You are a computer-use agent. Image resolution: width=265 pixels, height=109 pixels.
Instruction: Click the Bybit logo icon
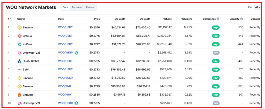(x=19, y=70)
